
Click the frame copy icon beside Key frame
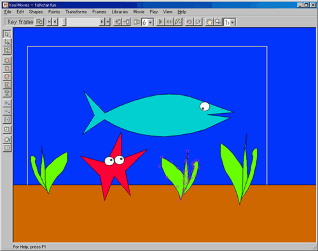39,22
